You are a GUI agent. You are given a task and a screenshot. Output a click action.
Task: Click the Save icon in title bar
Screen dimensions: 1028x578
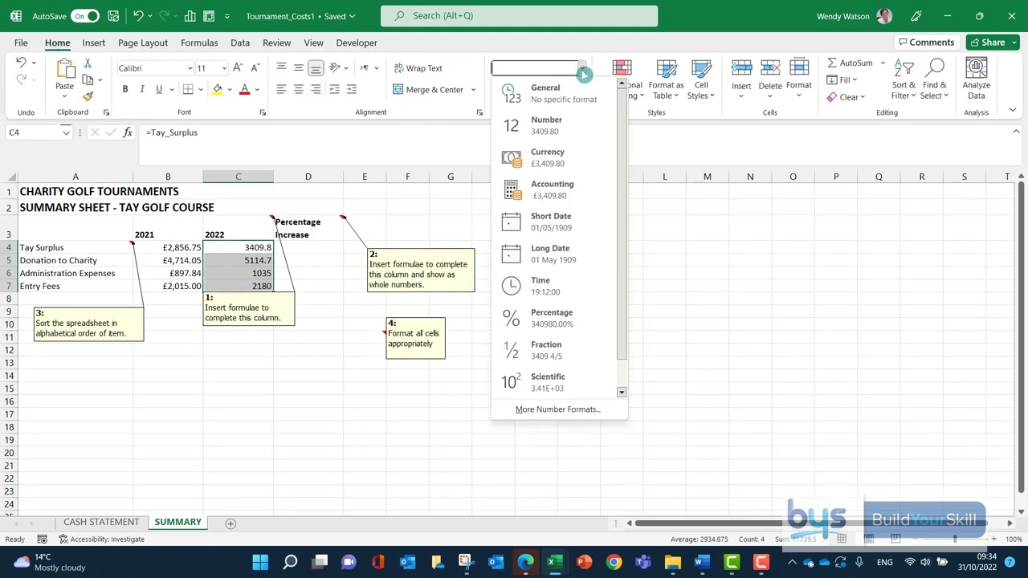[114, 16]
